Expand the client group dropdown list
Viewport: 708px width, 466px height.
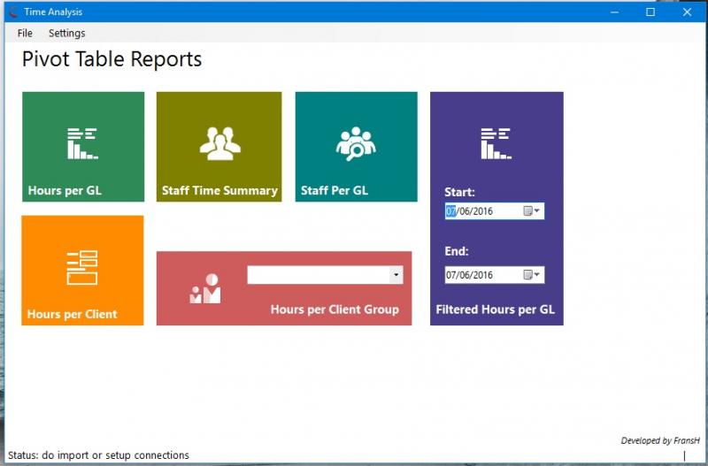point(396,275)
